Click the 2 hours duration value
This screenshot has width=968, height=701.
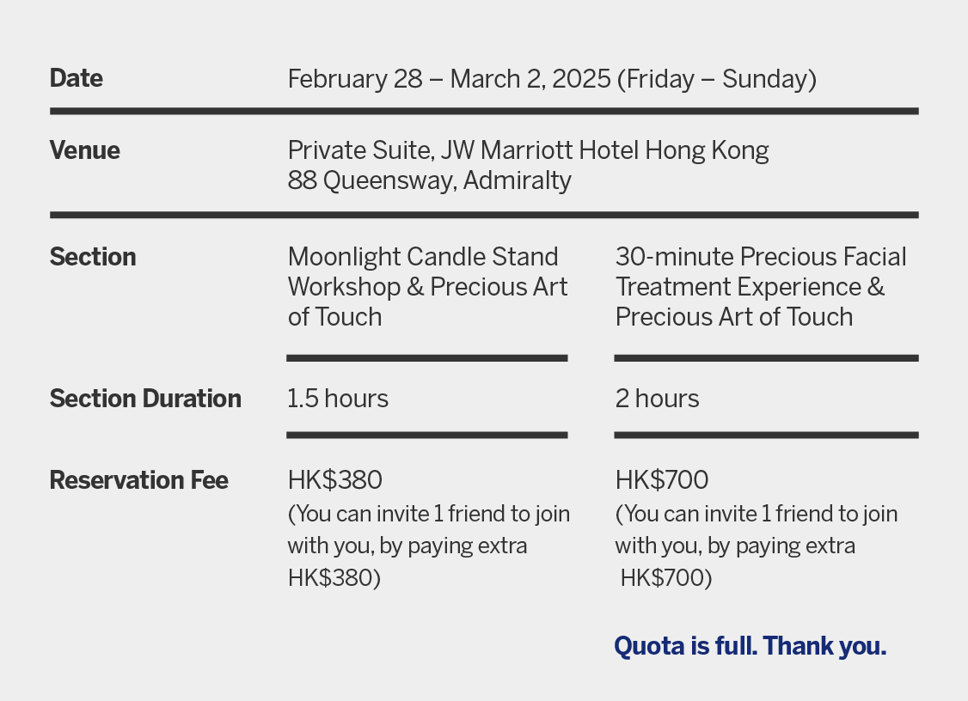point(657,399)
